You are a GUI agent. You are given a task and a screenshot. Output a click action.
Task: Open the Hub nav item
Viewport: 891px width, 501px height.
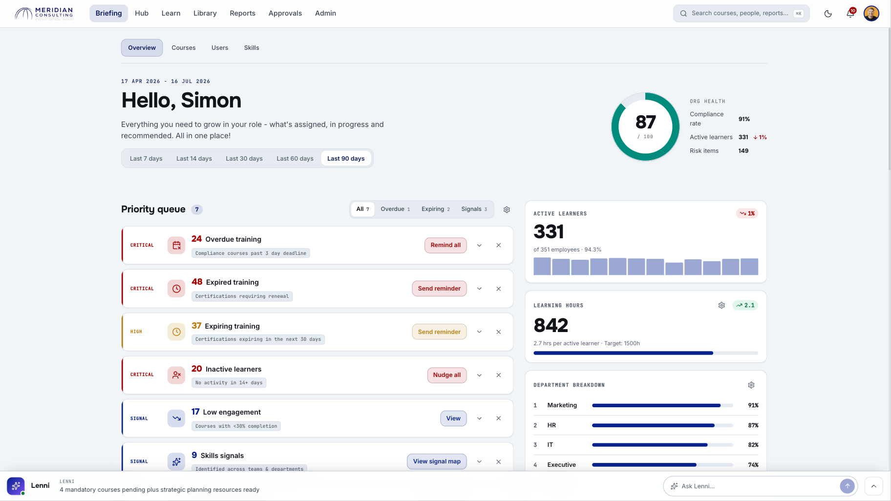(x=142, y=13)
